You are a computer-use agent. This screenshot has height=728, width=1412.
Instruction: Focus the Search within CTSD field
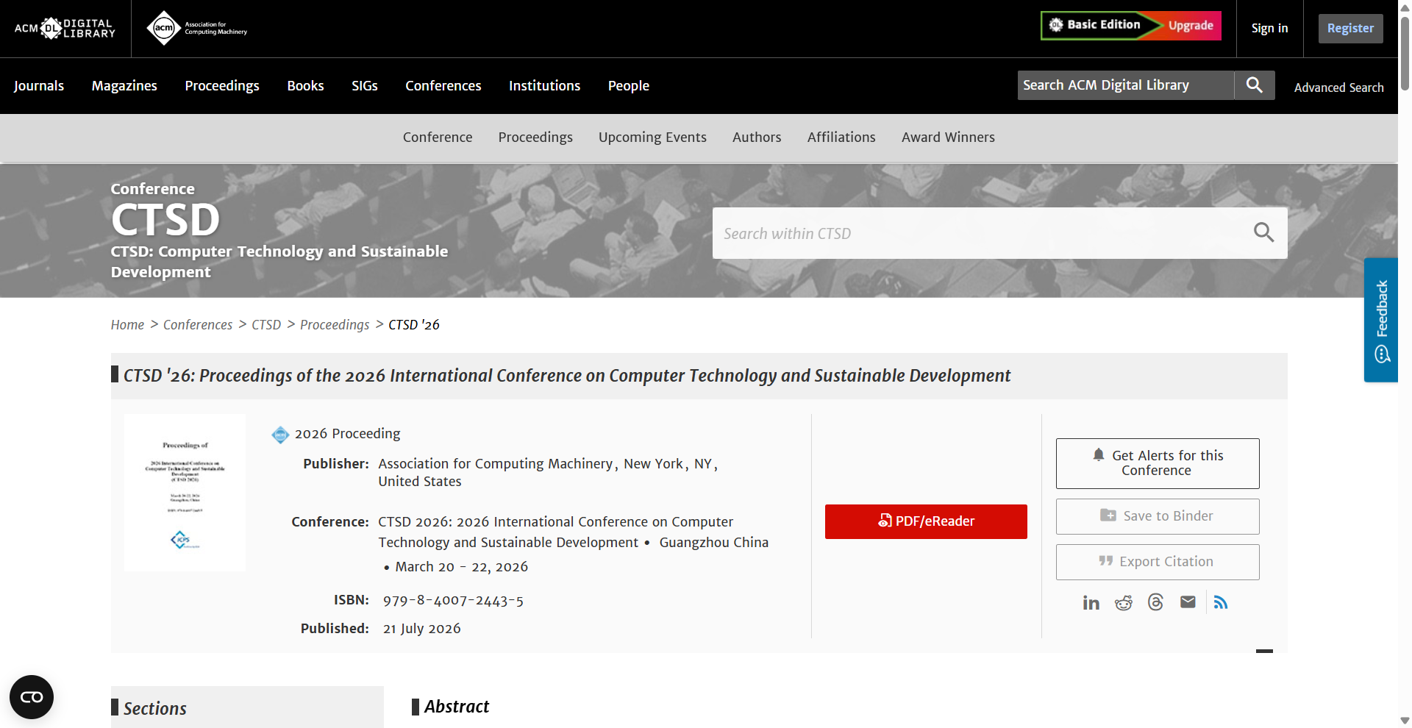982,233
